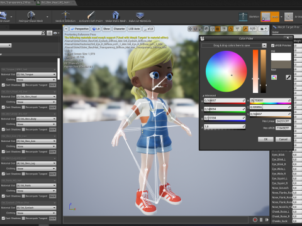
Task: Open the playback speed x1.0 menu
Action: click(148, 29)
